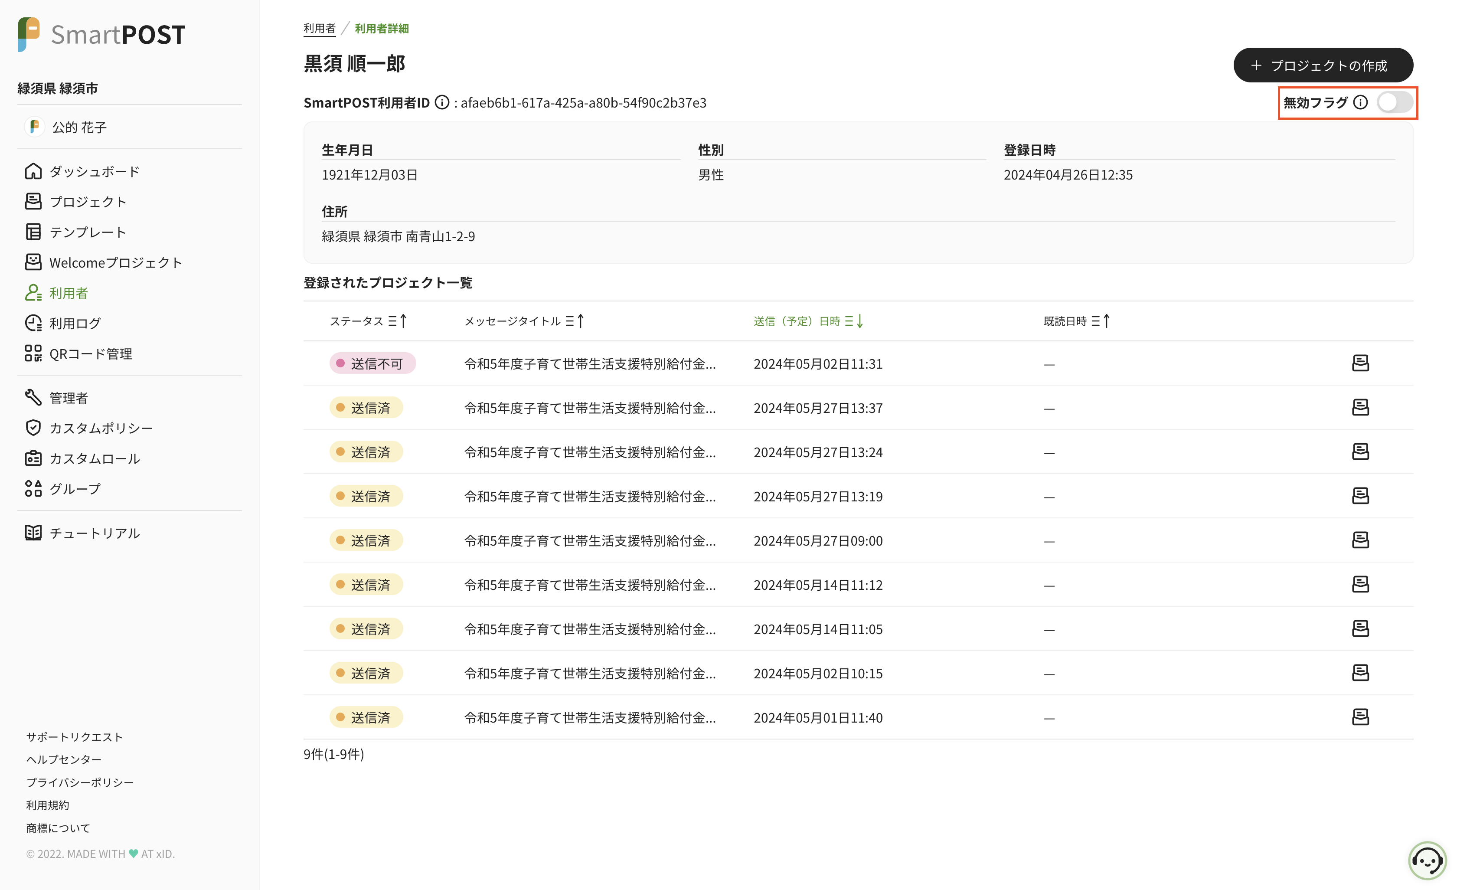Click the 利用者詳細 breadcrumb
This screenshot has height=890, width=1457.
click(x=382, y=28)
